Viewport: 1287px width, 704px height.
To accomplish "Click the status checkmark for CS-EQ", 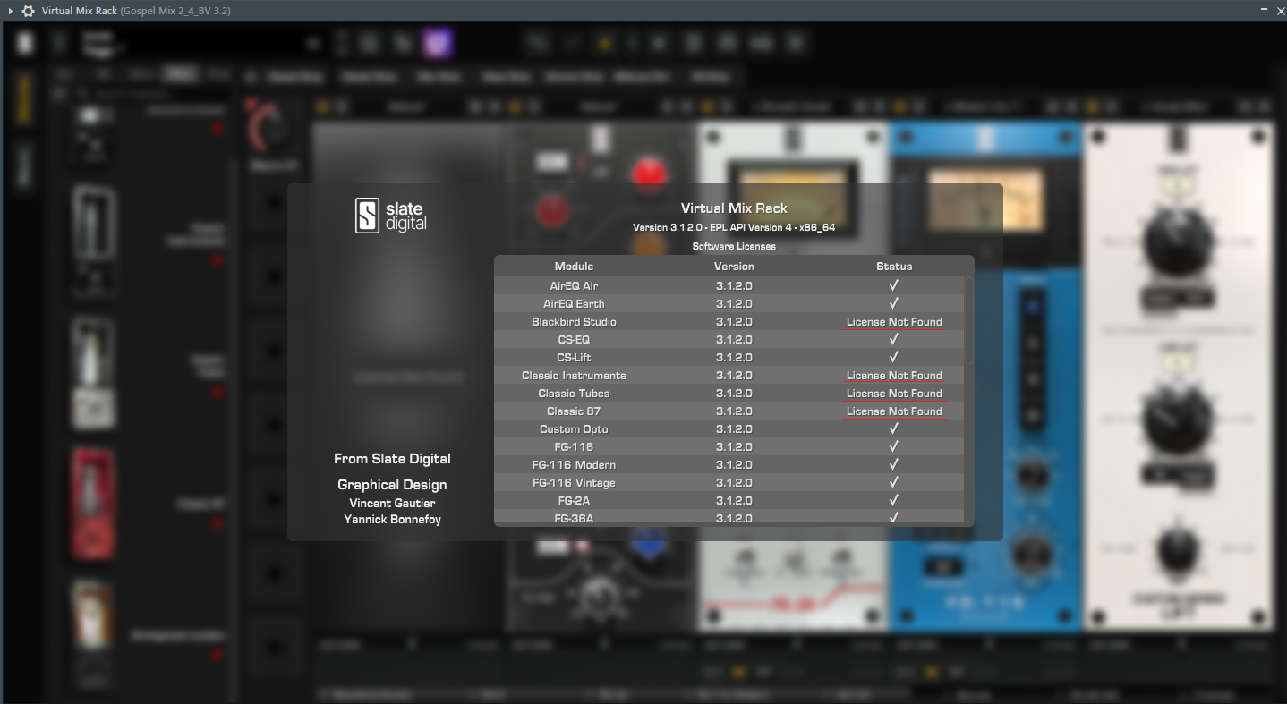I will click(894, 339).
